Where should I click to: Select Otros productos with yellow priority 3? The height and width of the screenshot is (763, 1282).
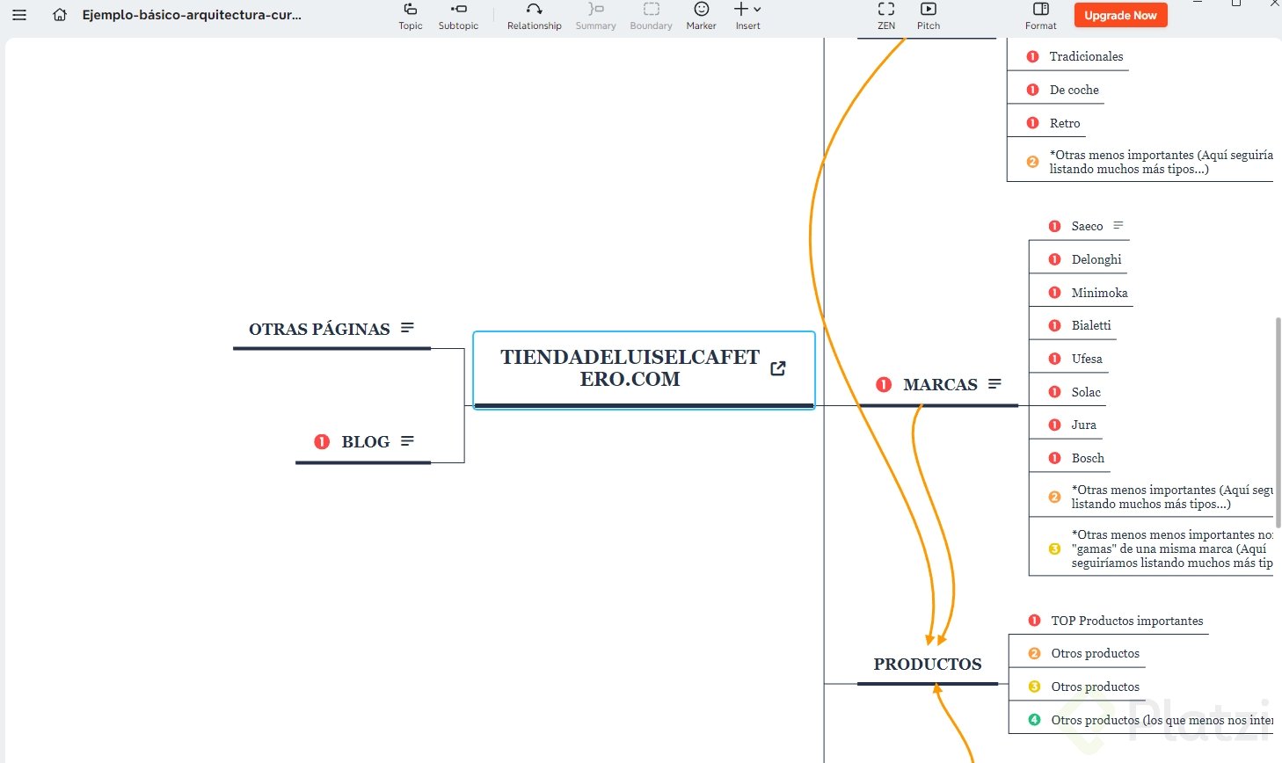[x=1095, y=687]
